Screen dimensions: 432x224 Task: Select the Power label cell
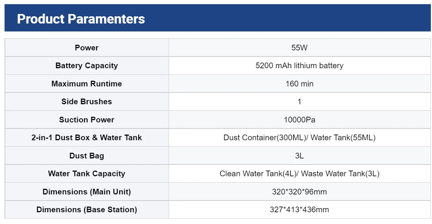pyautogui.click(x=87, y=48)
